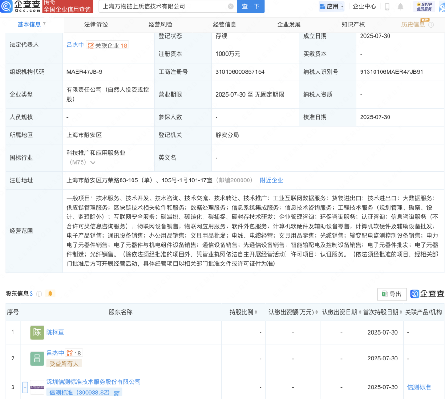This screenshot has height=399, width=445.
Task: Open the mobile phone app icon
Action: click(x=387, y=6)
